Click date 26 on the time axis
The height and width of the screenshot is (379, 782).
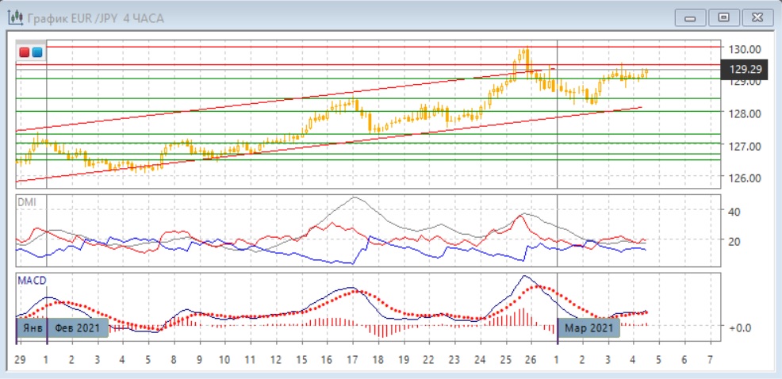[x=531, y=359]
